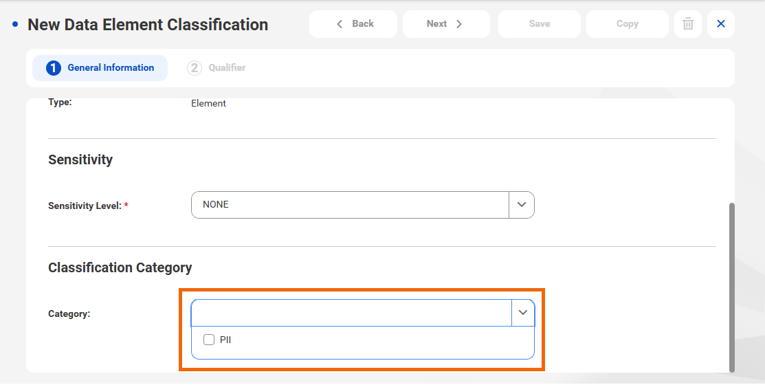Go to the previous step with Back
Screen dimensions: 765x385
353,24
